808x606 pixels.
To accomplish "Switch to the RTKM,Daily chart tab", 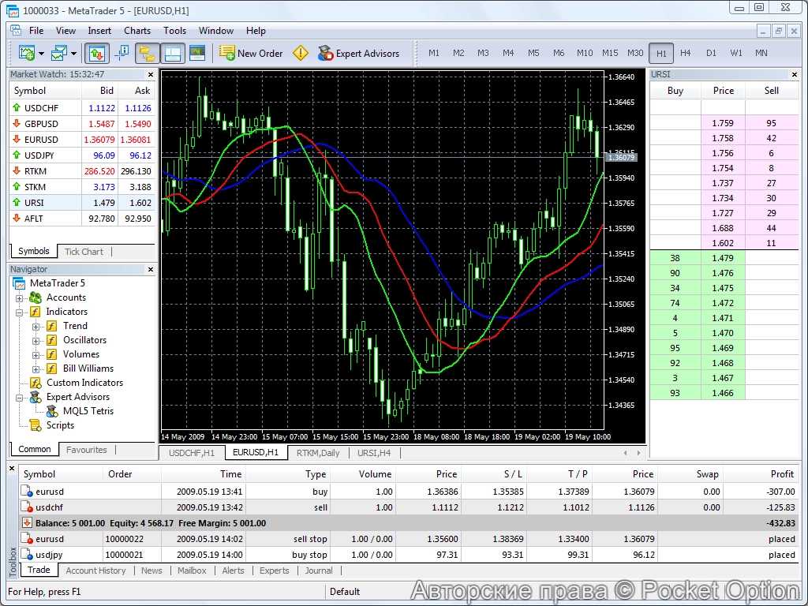I will 318,453.
